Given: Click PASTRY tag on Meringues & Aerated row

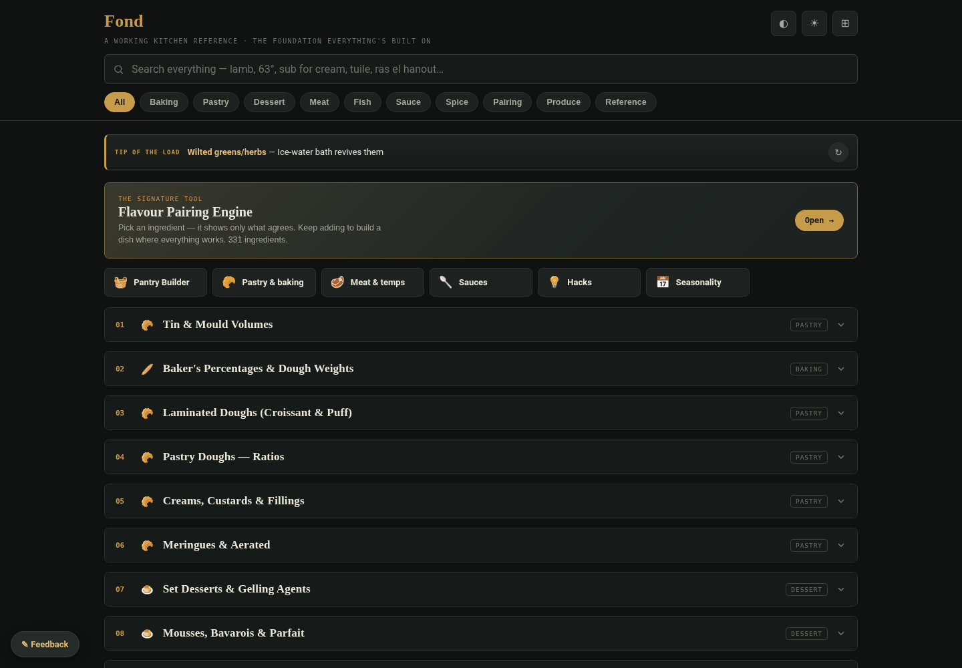Looking at the screenshot, I should (x=809, y=545).
